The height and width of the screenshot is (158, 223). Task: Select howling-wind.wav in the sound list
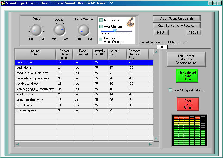tap(28, 84)
